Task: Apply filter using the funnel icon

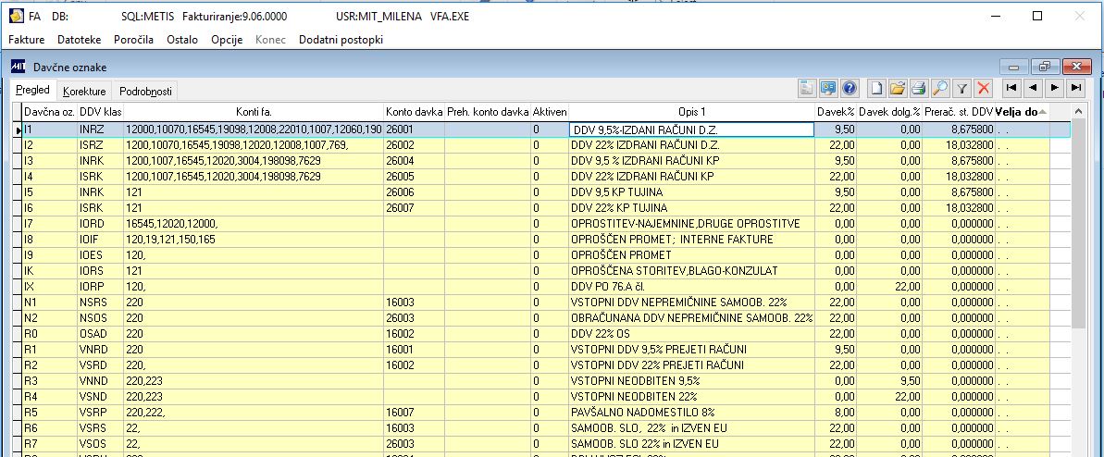Action: (961, 88)
